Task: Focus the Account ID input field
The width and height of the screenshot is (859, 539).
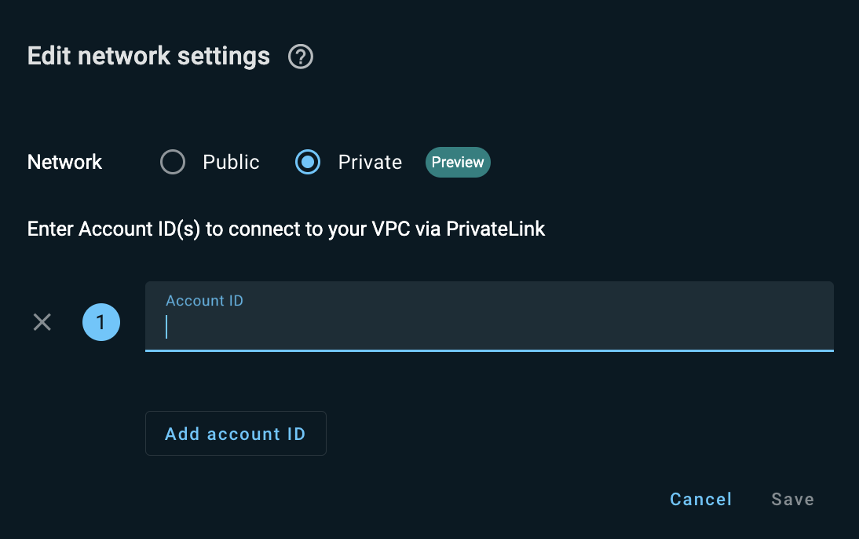Action: (489, 317)
